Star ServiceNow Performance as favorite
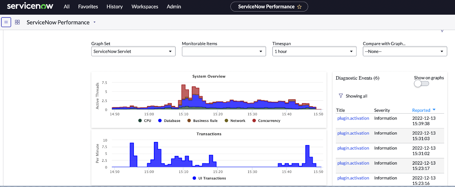455x187 pixels. (x=299, y=7)
